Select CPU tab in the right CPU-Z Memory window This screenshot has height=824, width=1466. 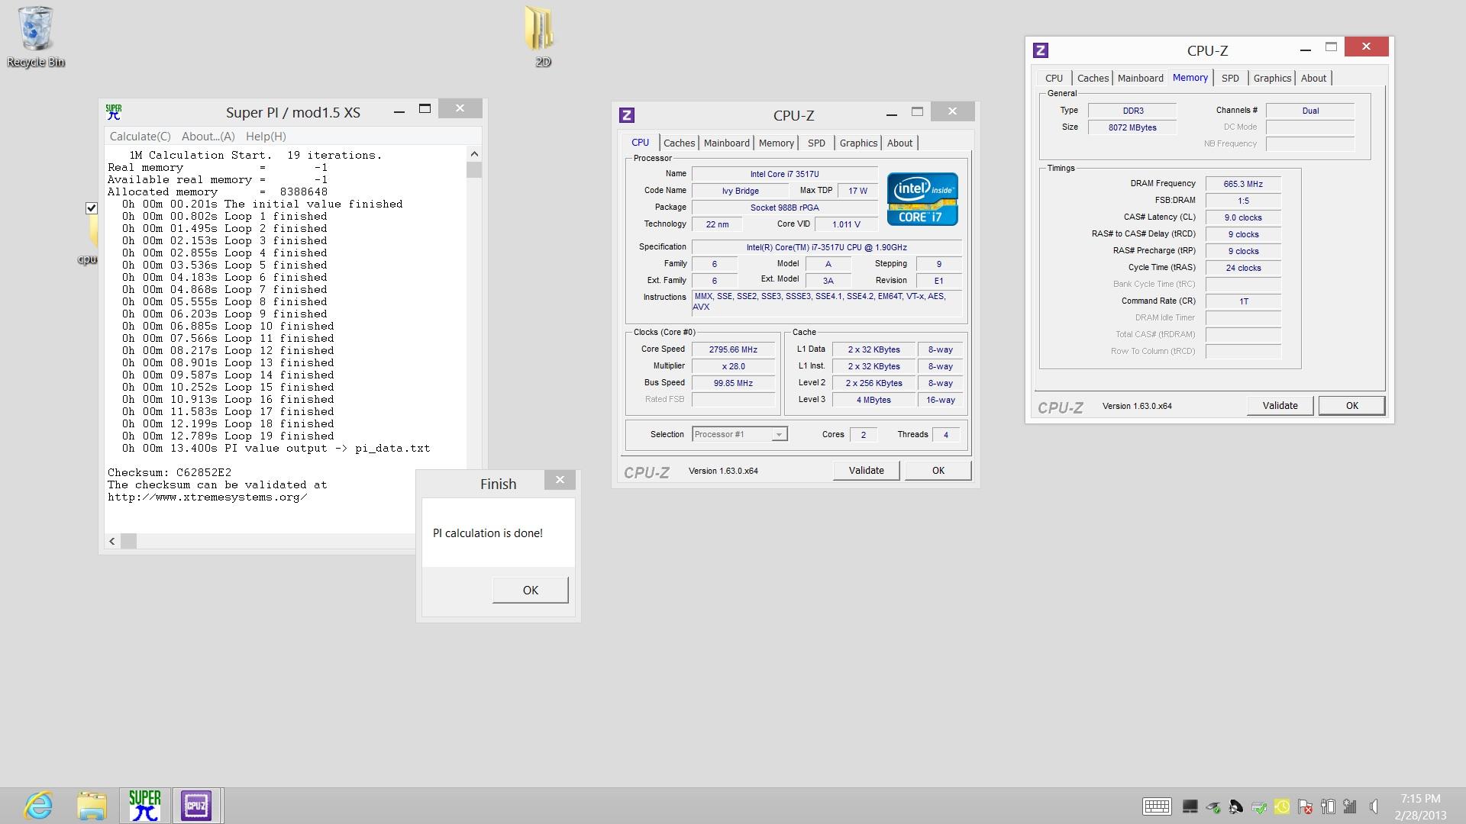click(x=1054, y=78)
